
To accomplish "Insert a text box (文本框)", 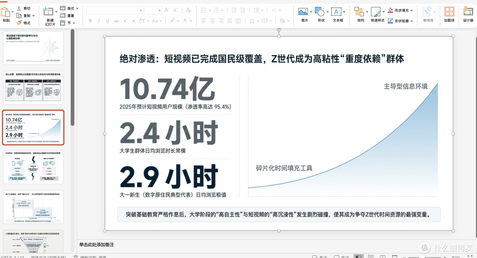I will (336, 12).
